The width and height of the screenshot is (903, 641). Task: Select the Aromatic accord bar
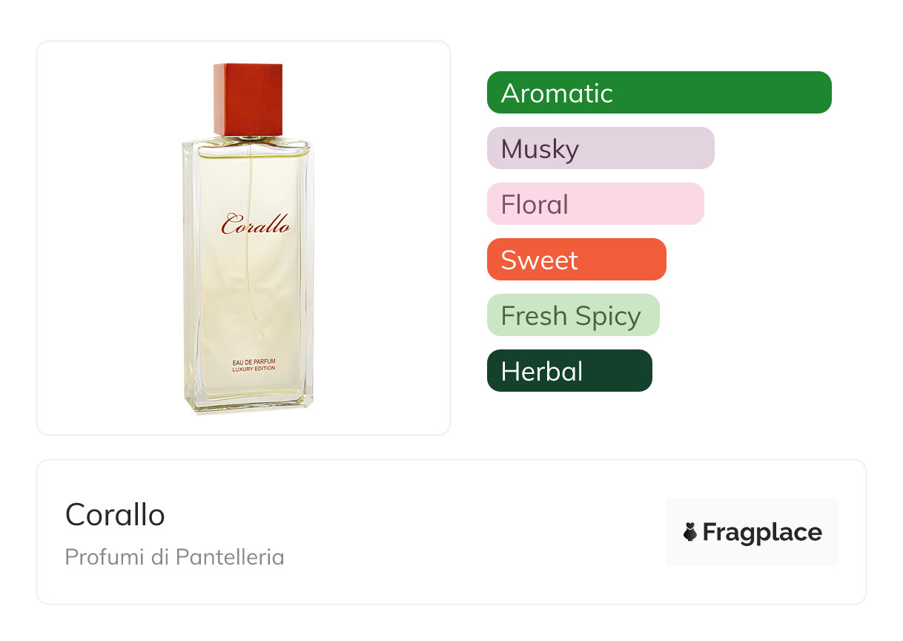point(659,93)
